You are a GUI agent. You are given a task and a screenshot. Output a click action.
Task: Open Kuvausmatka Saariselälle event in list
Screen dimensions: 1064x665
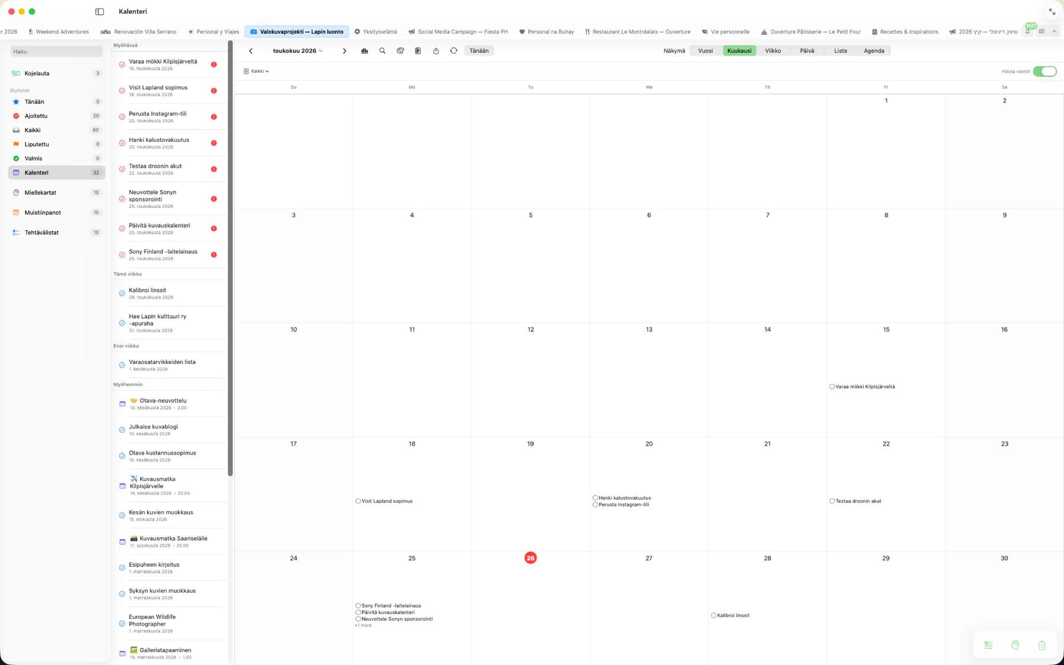[169, 541]
